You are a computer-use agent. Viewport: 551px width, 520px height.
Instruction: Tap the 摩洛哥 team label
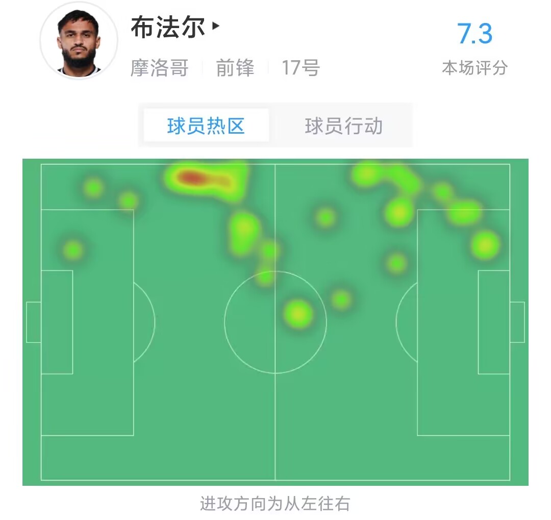click(x=160, y=67)
